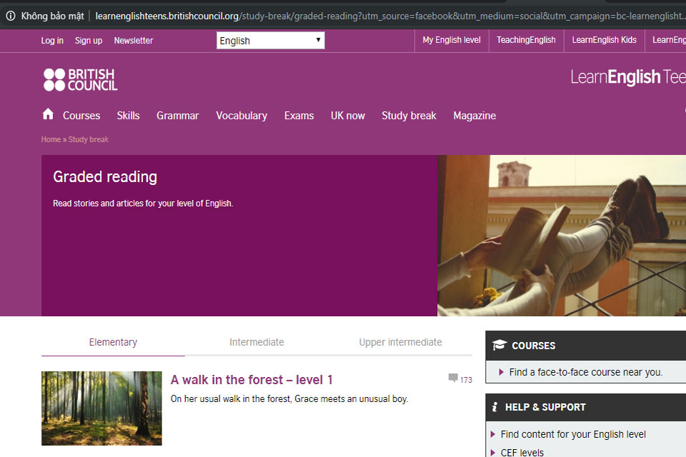The width and height of the screenshot is (686, 457).
Task: Click the British Council logo
Action: [81, 79]
